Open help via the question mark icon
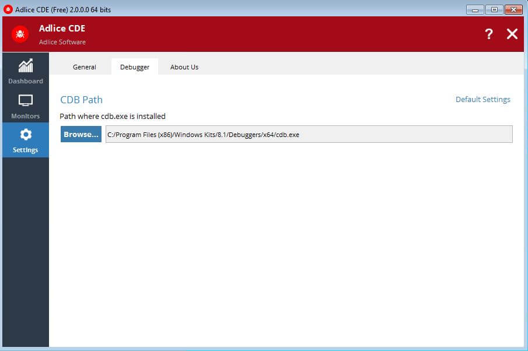The height and width of the screenshot is (351, 528). (x=489, y=34)
